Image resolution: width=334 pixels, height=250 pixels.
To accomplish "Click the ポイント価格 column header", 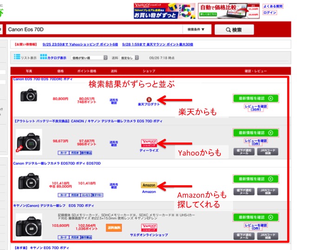I will click(87, 71).
